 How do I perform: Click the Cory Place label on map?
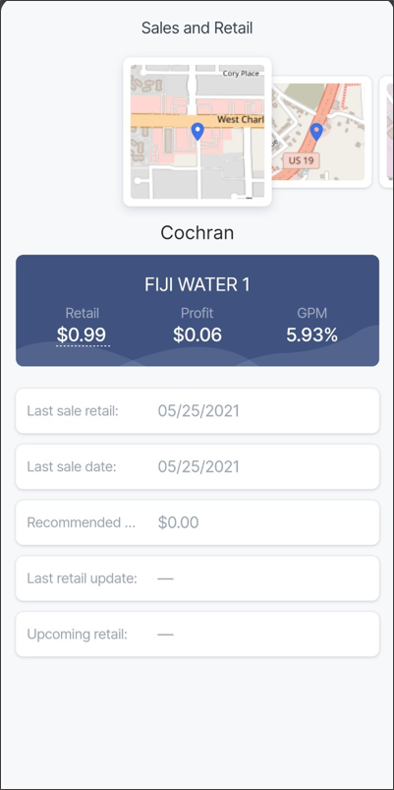tap(241, 74)
